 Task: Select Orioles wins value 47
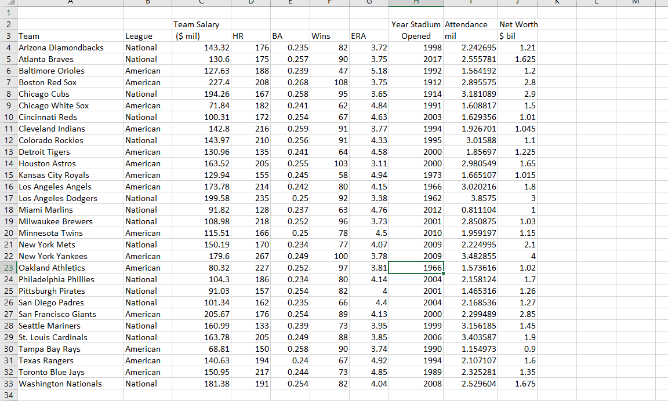330,71
